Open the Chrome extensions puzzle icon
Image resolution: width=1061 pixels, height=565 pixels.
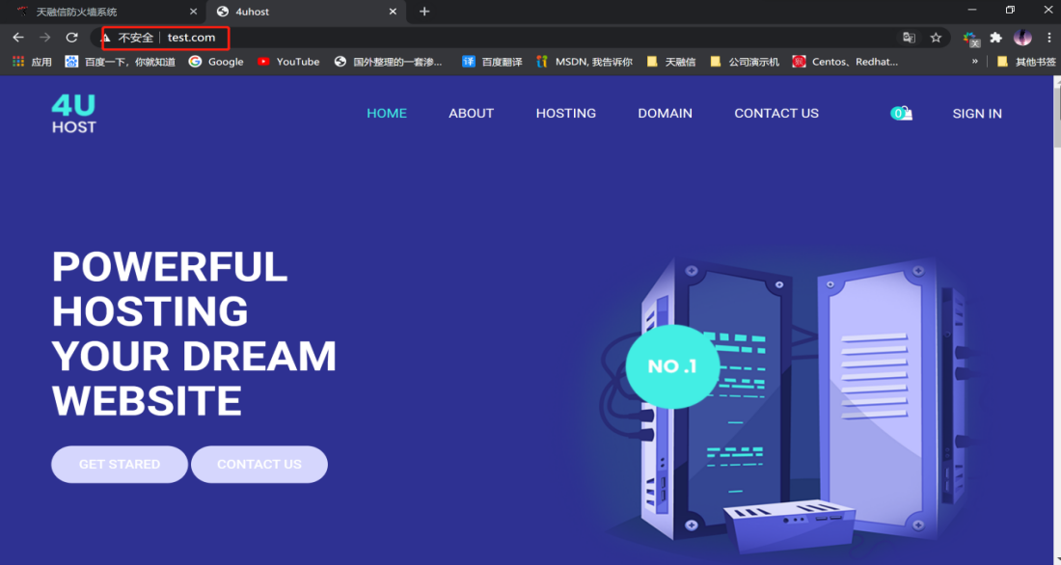(x=996, y=38)
